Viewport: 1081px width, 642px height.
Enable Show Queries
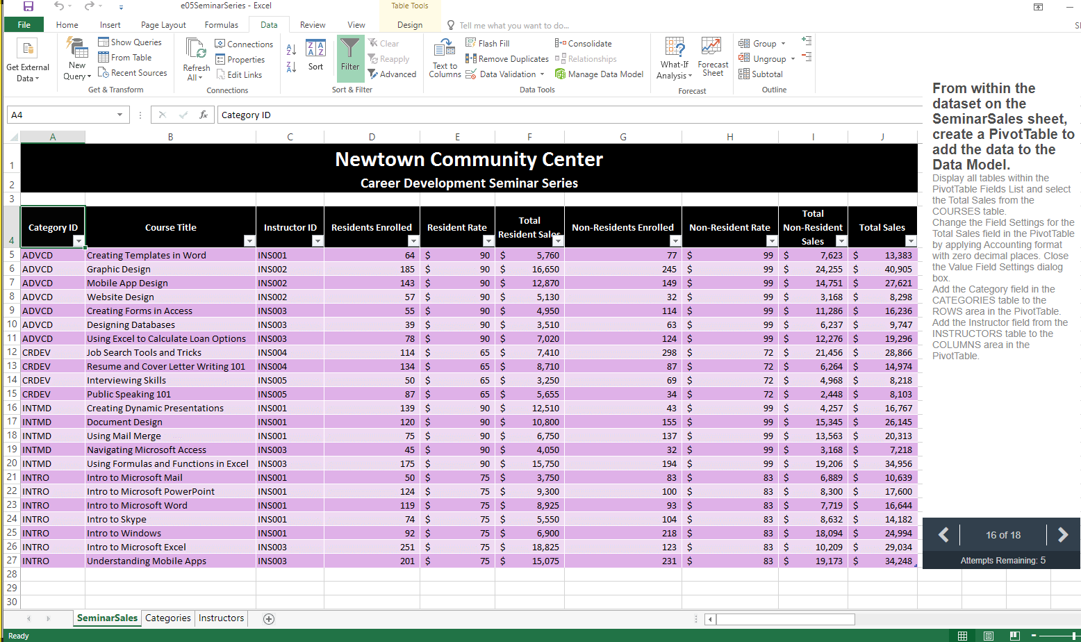pos(131,42)
